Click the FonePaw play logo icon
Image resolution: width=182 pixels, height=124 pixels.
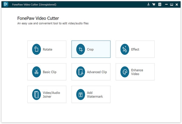click(6, 5)
